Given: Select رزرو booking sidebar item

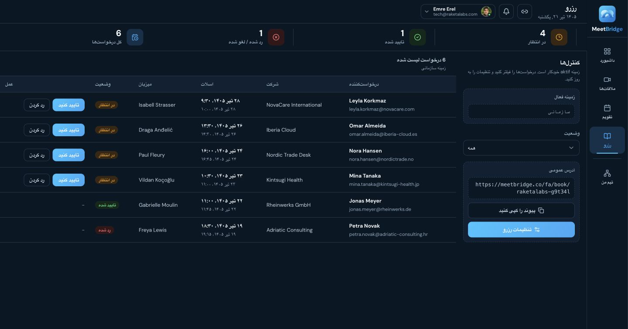Looking at the screenshot, I should (x=607, y=140).
